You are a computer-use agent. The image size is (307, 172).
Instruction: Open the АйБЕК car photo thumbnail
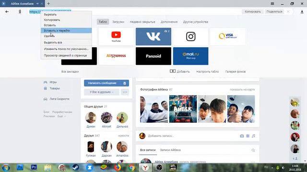[183, 109]
